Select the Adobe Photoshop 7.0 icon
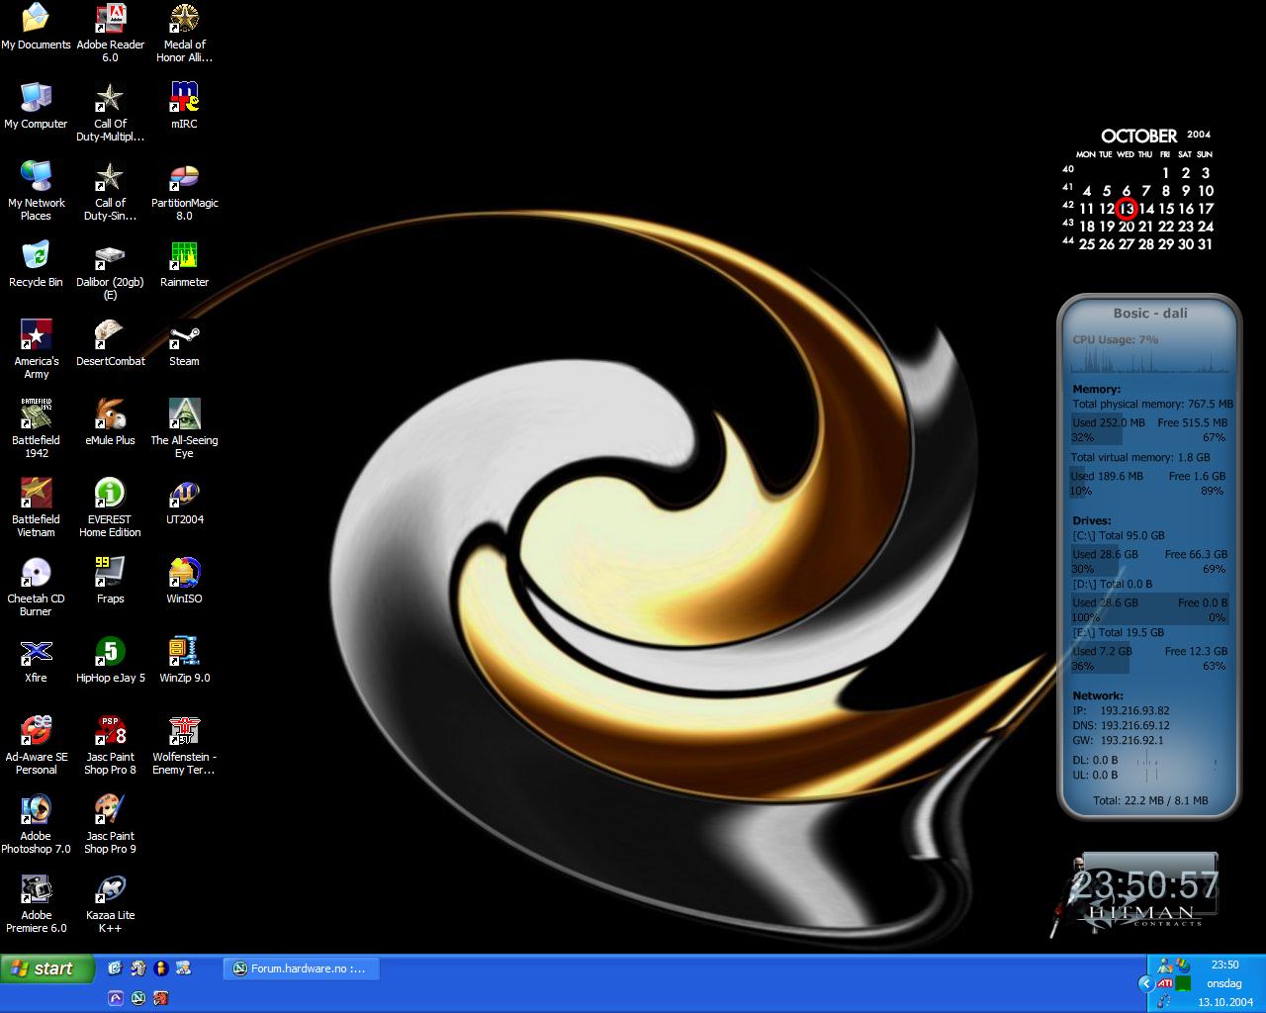The image size is (1266, 1013). coord(36,824)
